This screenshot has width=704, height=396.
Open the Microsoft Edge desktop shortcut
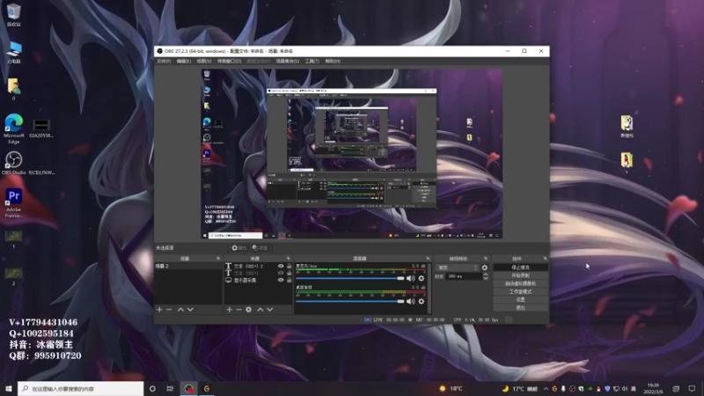click(x=13, y=128)
